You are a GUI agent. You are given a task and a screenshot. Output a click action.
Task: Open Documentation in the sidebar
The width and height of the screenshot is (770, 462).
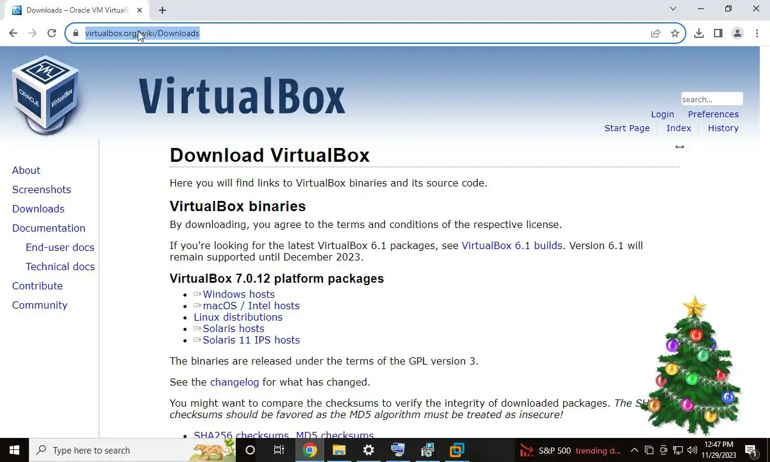click(49, 228)
